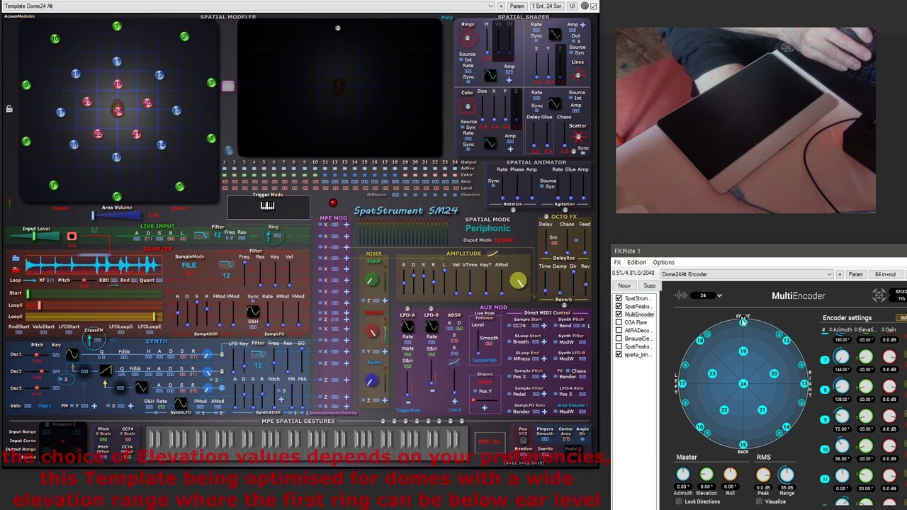Screen dimensions: 907x510
Task: Click source point 24 in MultiEncoder sphere
Action: pos(743,384)
